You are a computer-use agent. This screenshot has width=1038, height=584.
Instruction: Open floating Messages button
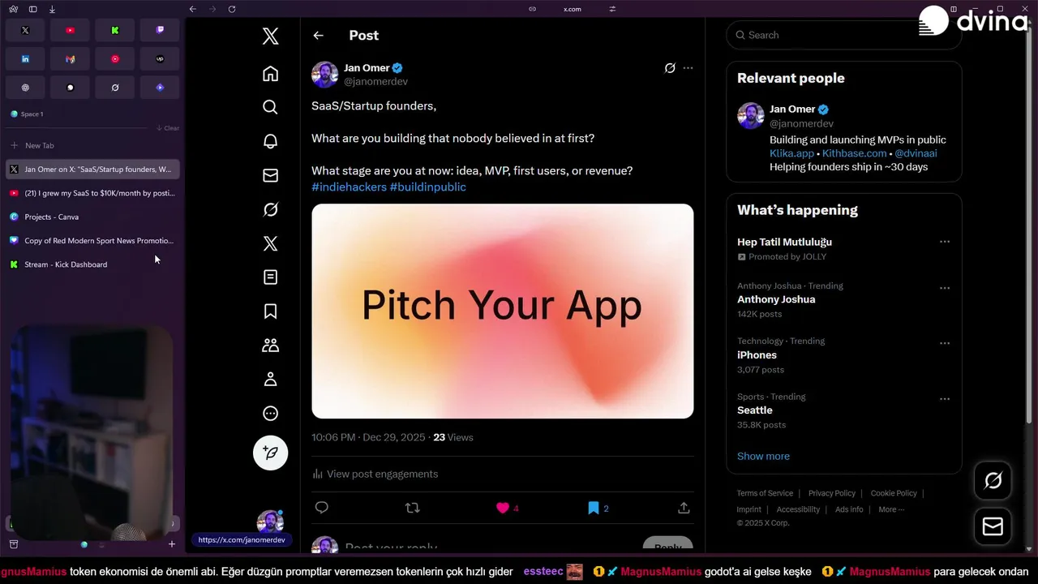pos(993,526)
